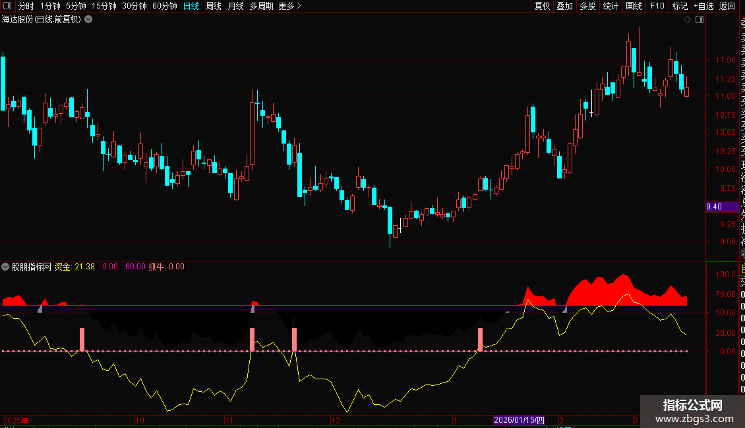Open the 画线 drawing tools
The image size is (745, 428).
634,6
